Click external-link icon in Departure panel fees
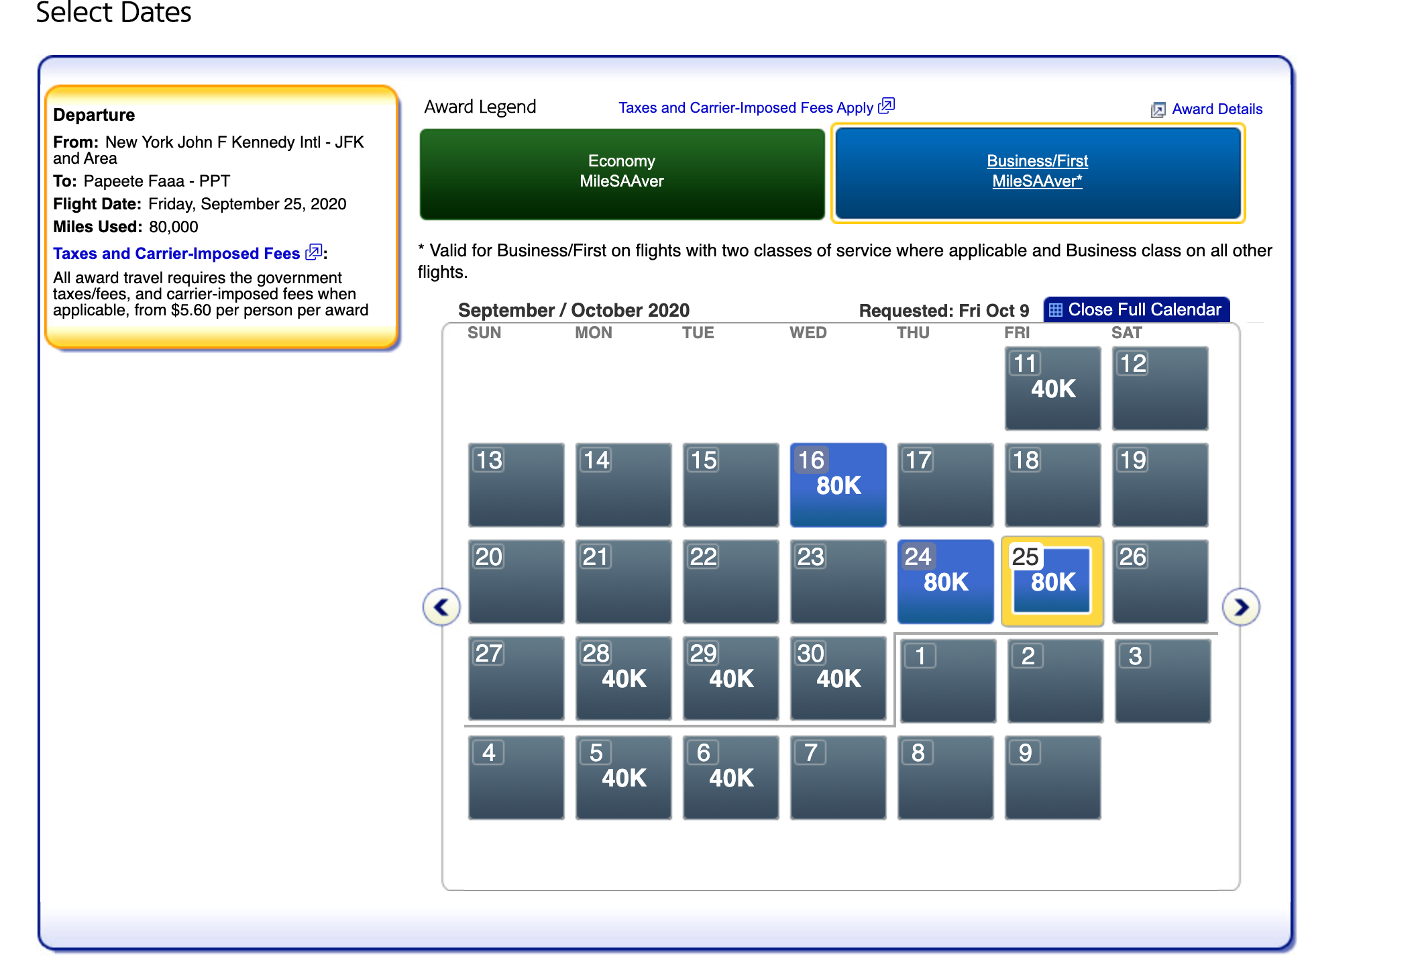 313,253
